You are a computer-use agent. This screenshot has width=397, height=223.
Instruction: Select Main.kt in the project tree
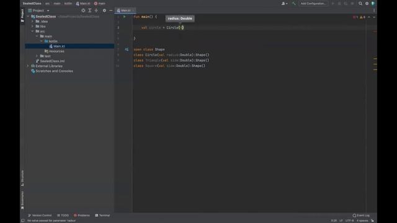(69, 46)
